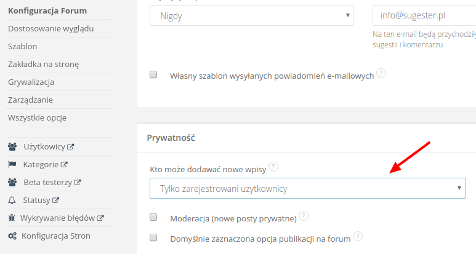Open Zakładka na stronę link
The height and width of the screenshot is (254, 476).
(43, 64)
